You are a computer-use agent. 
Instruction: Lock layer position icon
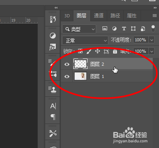[x=97, y=51]
